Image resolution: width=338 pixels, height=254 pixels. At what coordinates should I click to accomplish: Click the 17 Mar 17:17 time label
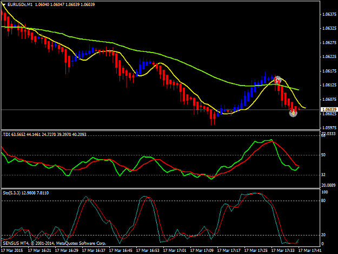pyautogui.click(x=229, y=250)
